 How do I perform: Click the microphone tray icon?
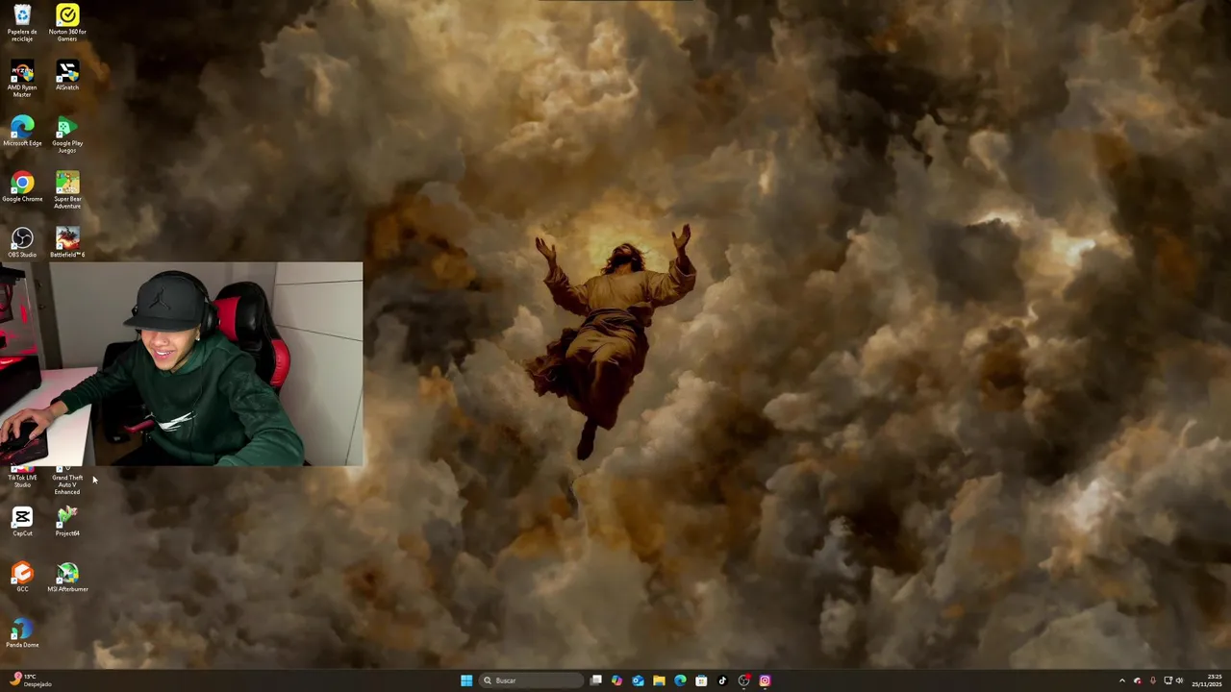coord(1153,680)
